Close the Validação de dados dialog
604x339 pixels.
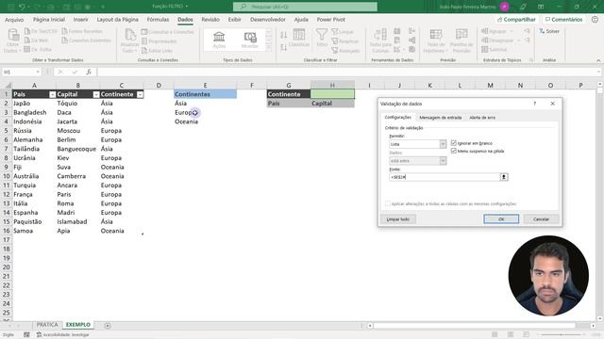[x=552, y=104]
